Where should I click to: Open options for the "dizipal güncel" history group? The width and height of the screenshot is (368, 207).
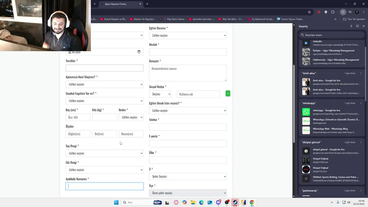point(361,142)
